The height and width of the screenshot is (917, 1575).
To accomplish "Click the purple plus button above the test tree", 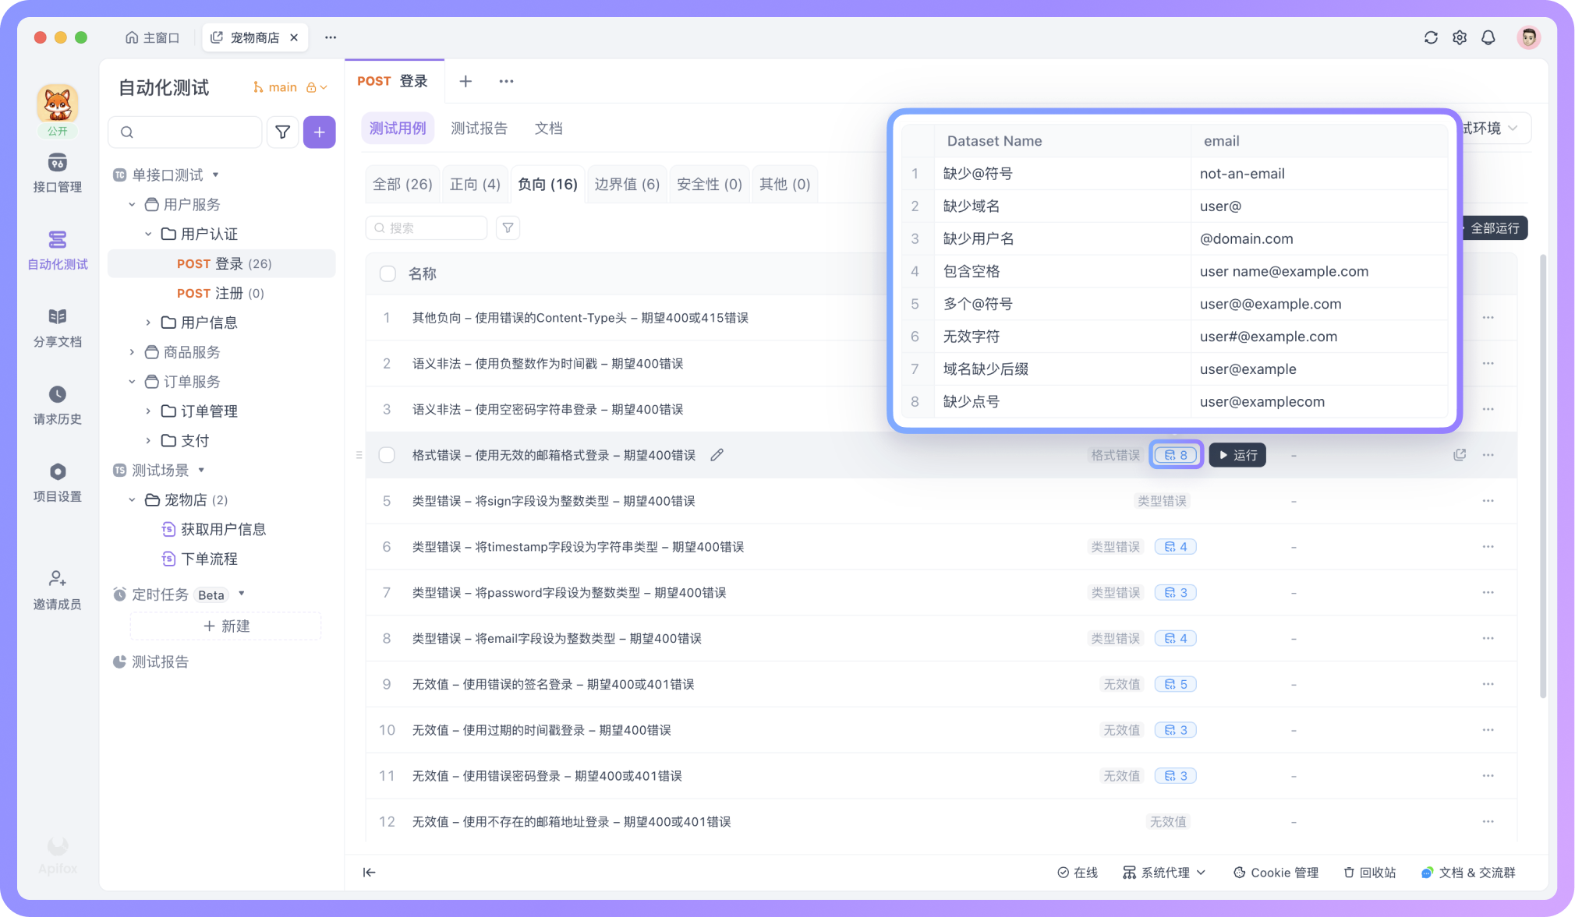I will 319,132.
